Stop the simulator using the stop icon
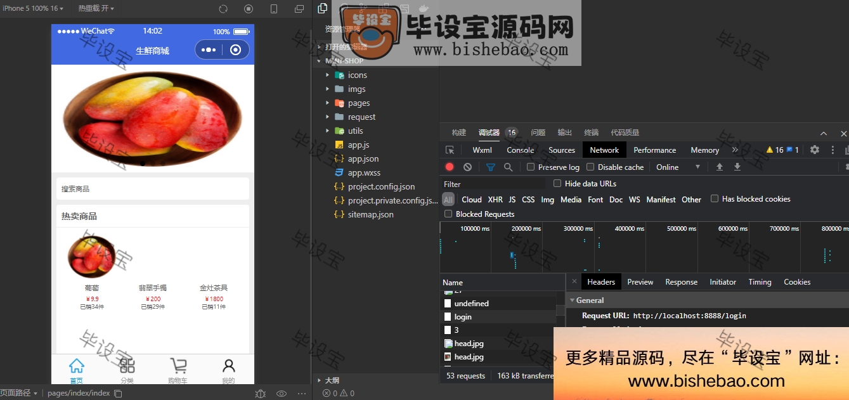 [249, 9]
